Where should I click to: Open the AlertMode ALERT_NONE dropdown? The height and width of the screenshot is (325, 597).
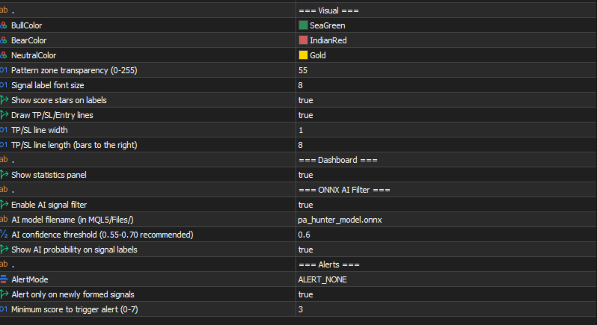(322, 279)
